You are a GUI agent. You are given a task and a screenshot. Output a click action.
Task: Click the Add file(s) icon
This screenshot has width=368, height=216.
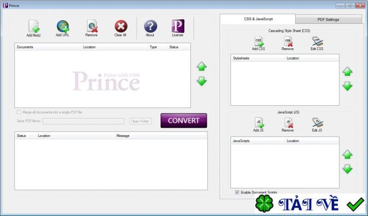tap(34, 26)
